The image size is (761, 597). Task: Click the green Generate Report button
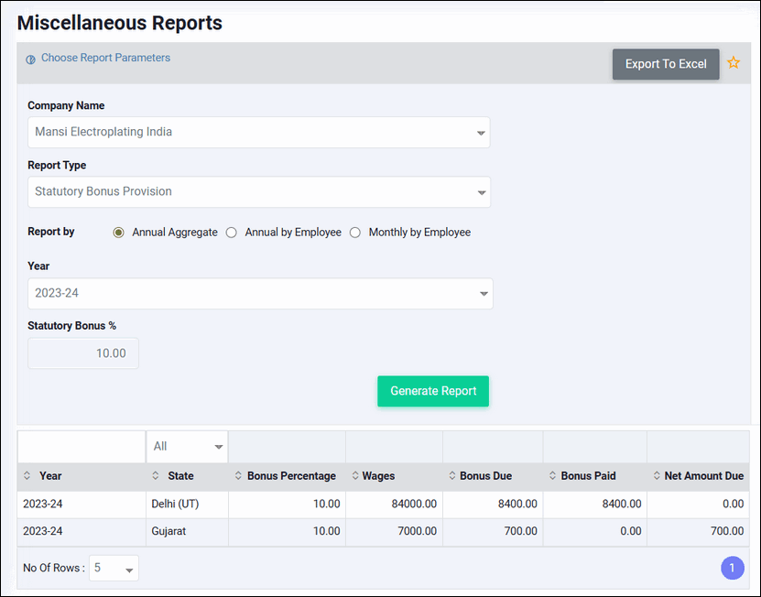point(433,391)
